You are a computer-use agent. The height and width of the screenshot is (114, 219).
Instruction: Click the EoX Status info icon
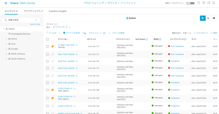[x=147, y=39]
